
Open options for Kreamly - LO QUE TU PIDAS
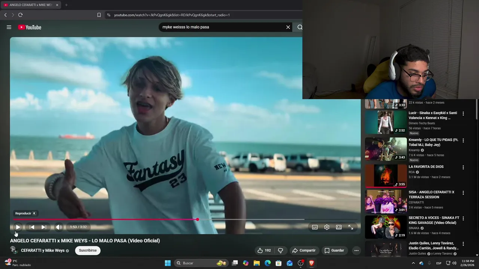463,140
